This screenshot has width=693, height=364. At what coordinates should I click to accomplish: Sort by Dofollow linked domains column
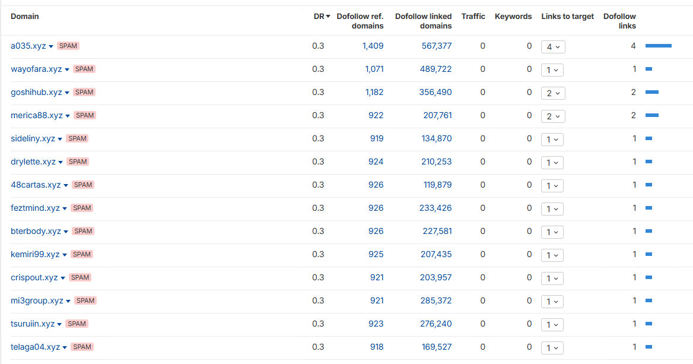click(x=423, y=21)
